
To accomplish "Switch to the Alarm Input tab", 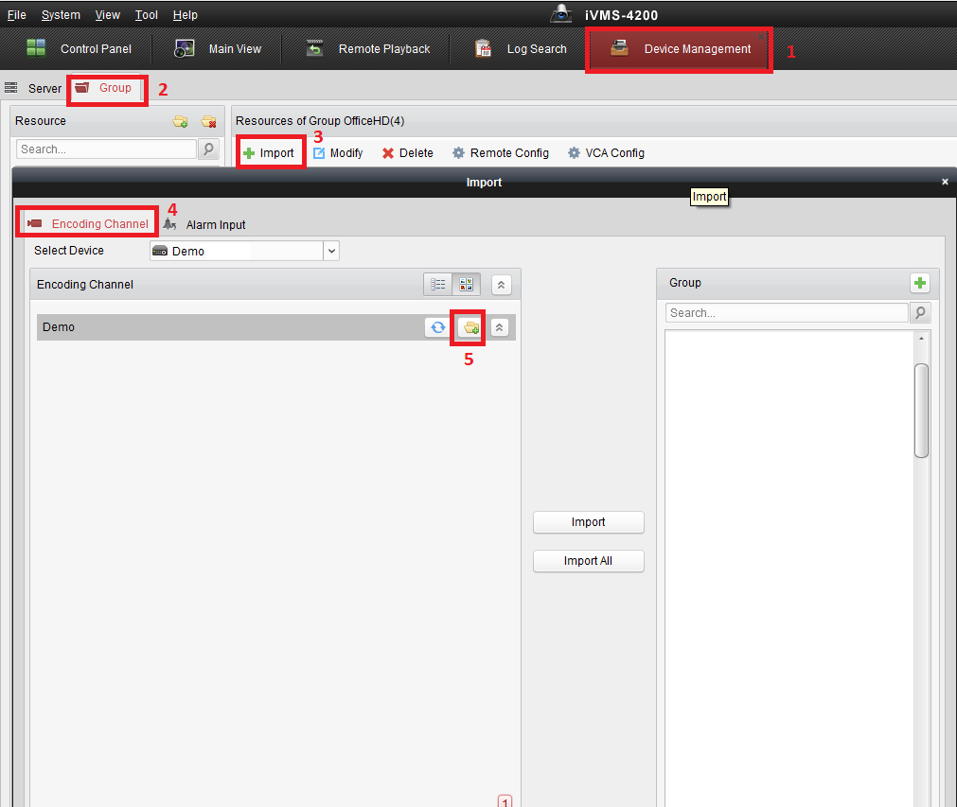I will point(204,225).
